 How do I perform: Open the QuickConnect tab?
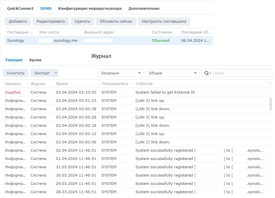(x=20, y=8)
